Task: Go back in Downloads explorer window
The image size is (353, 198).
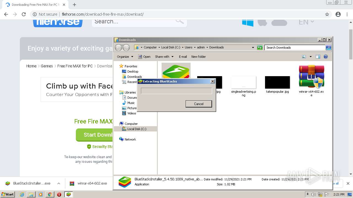Action: (x=118, y=48)
